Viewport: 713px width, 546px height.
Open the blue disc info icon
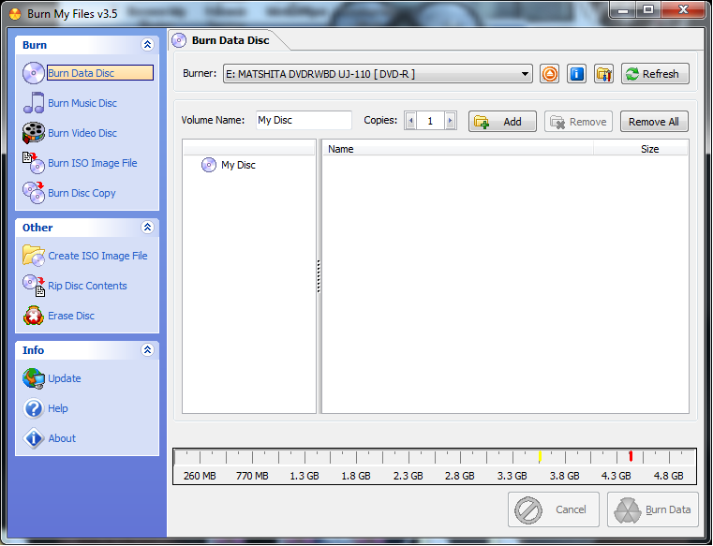point(576,74)
